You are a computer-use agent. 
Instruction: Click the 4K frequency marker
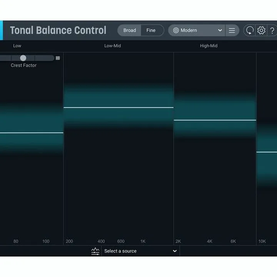(x=210, y=241)
